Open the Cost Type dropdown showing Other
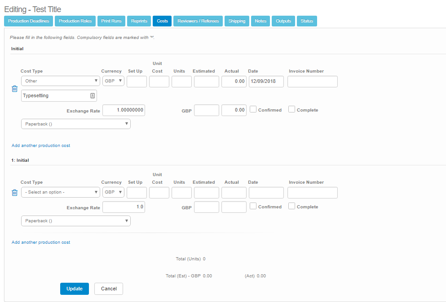 click(61, 81)
